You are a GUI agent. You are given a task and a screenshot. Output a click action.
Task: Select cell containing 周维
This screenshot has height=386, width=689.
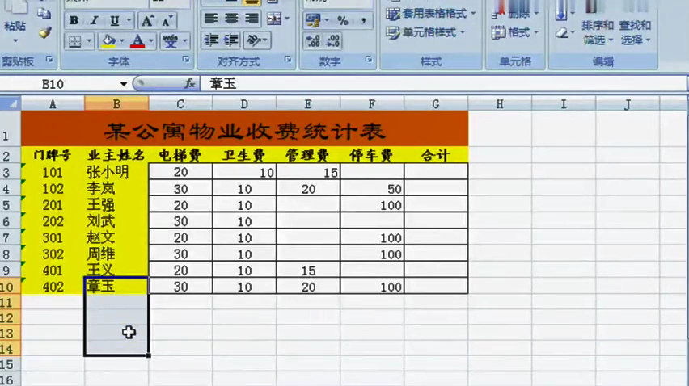coord(116,254)
